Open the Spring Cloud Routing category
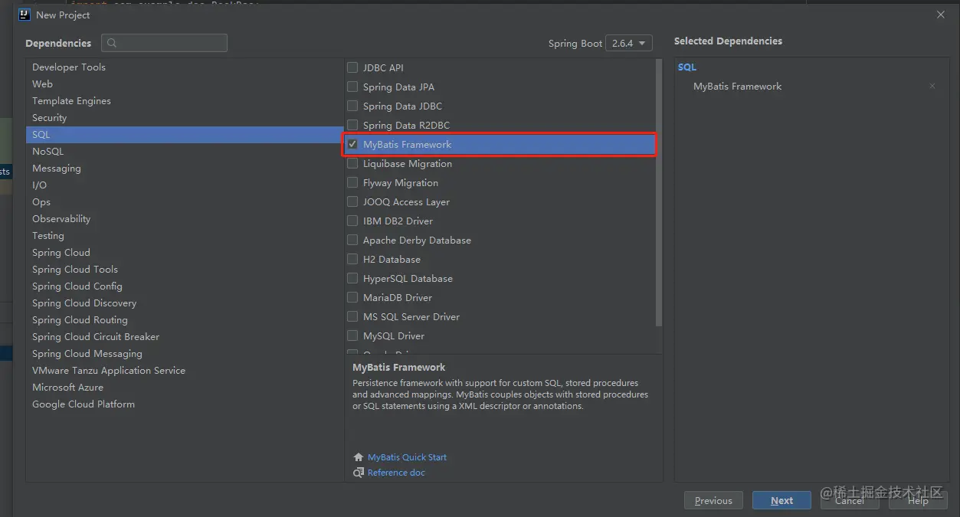The height and width of the screenshot is (517, 960). 80,320
